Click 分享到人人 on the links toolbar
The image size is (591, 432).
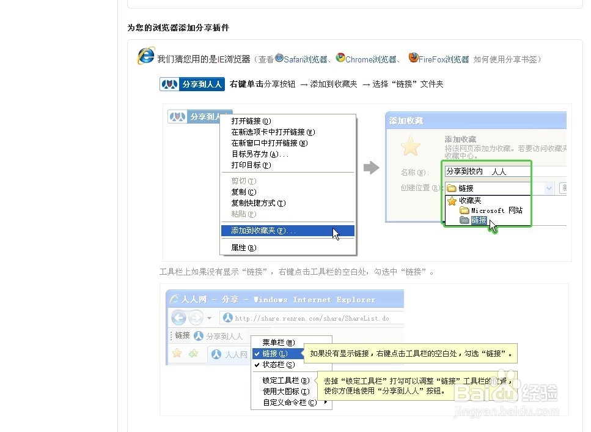219,336
